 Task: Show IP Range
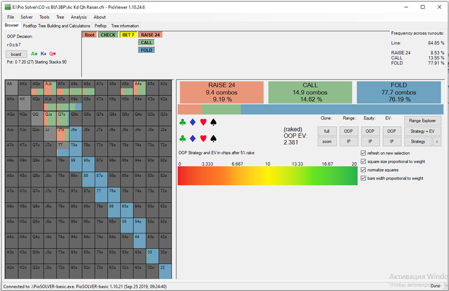(x=348, y=141)
